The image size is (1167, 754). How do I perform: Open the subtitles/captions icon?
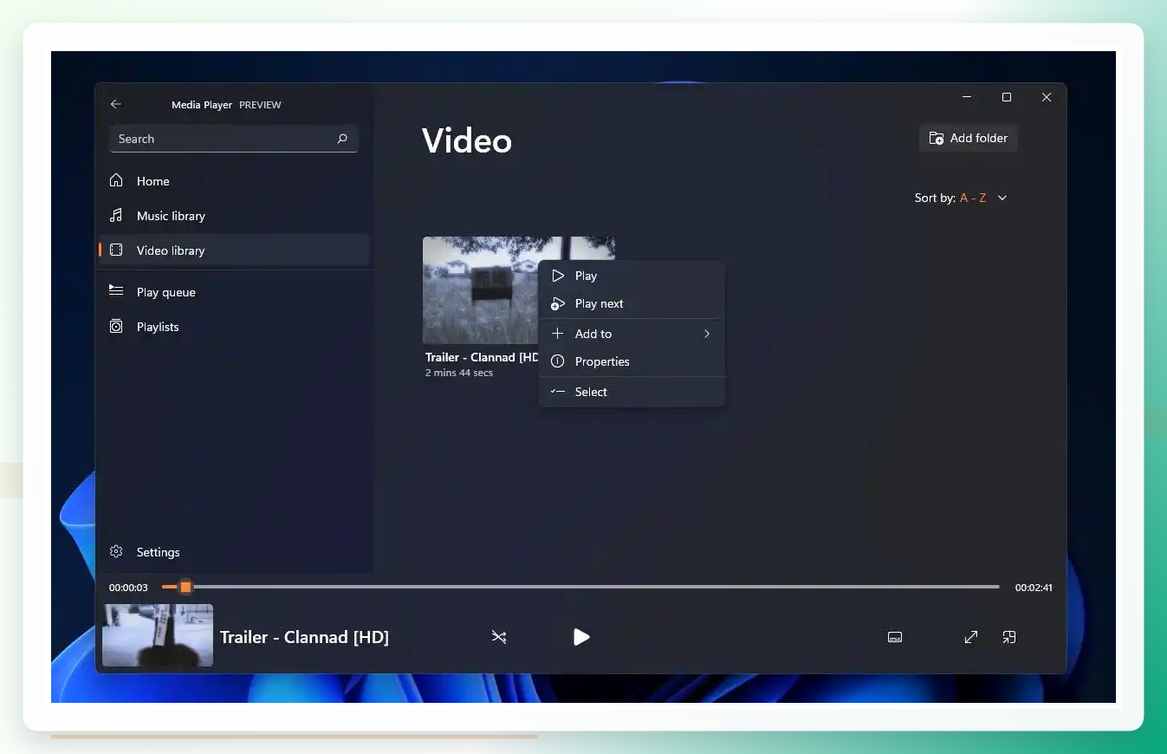[x=895, y=637]
